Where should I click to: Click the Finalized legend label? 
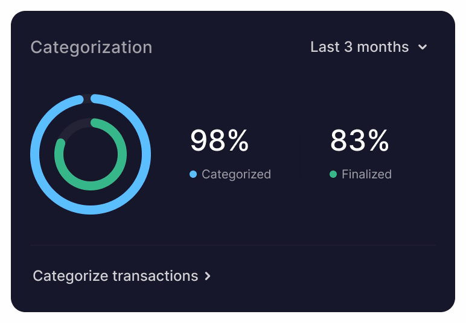coord(366,174)
